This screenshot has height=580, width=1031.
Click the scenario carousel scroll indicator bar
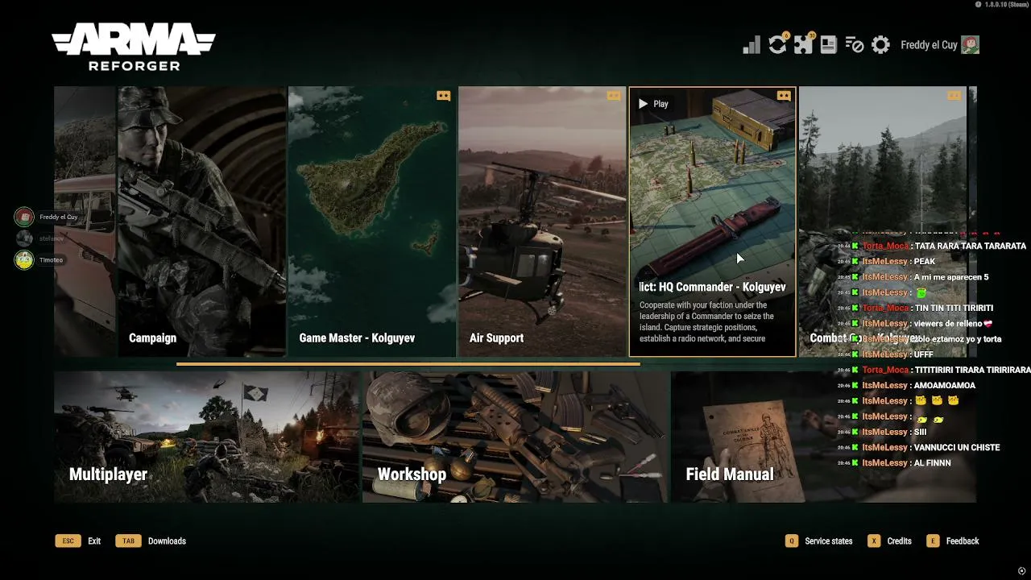408,364
